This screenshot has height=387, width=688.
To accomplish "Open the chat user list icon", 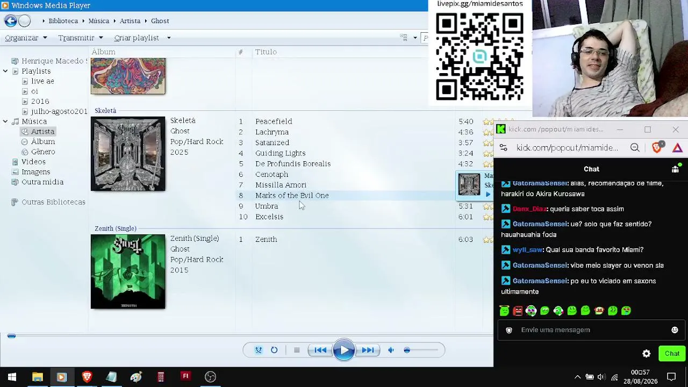I will [x=676, y=169].
